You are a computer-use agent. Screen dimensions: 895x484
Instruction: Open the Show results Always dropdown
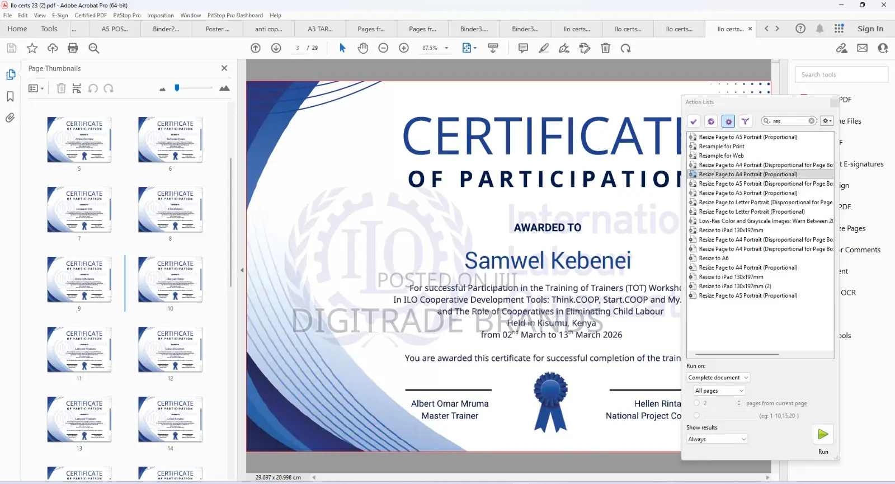(x=717, y=439)
